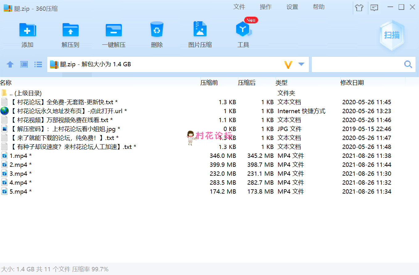Select the 万部视频免费在线看.txt file
419x275 pixels.
(x=61, y=120)
